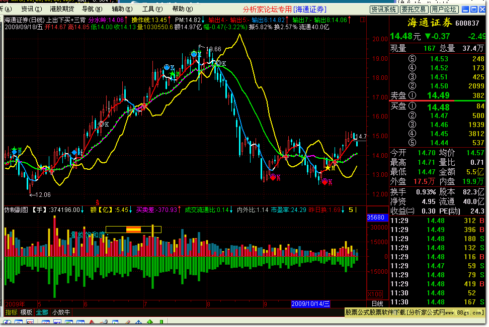Click the red S marker below the chart

click(97, 202)
